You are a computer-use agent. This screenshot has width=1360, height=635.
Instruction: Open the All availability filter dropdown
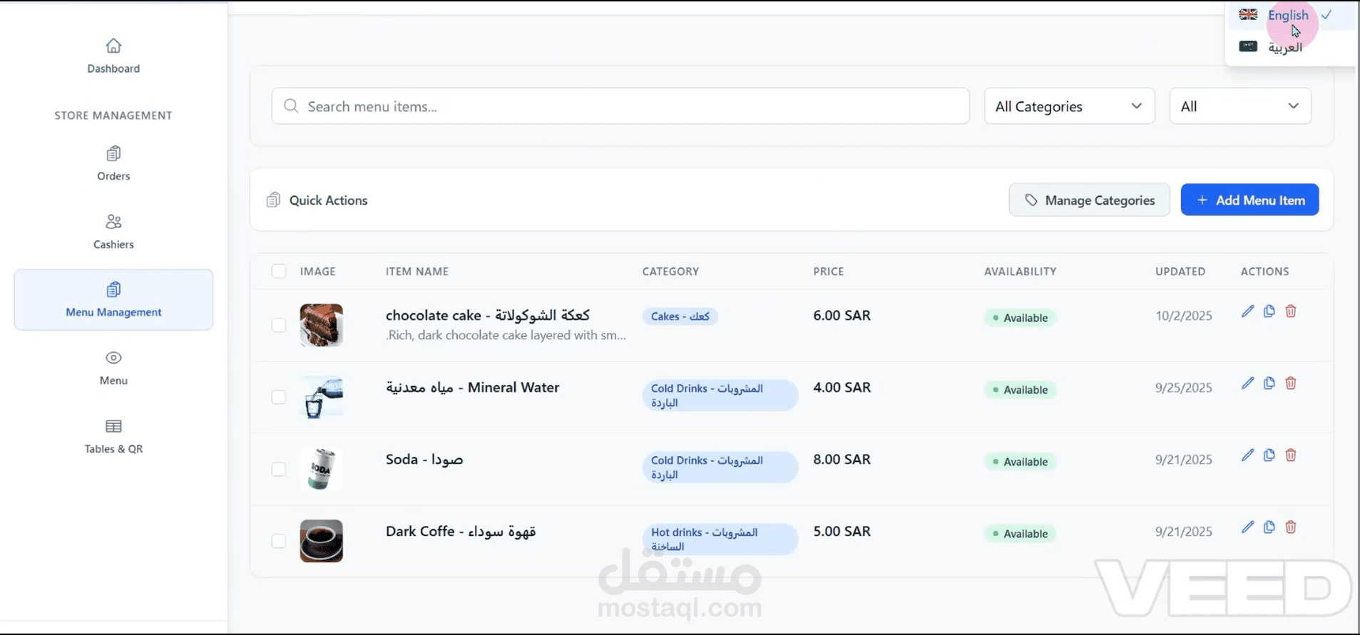[x=1239, y=106]
